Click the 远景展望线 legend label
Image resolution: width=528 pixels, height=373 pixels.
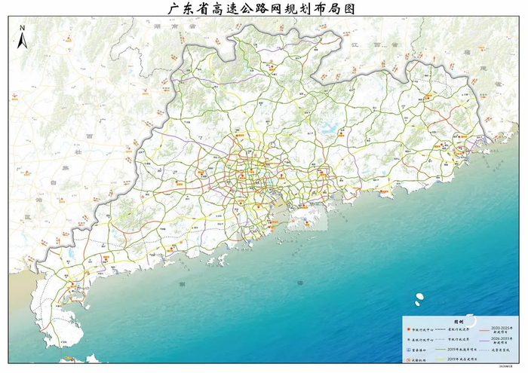coord(501,350)
